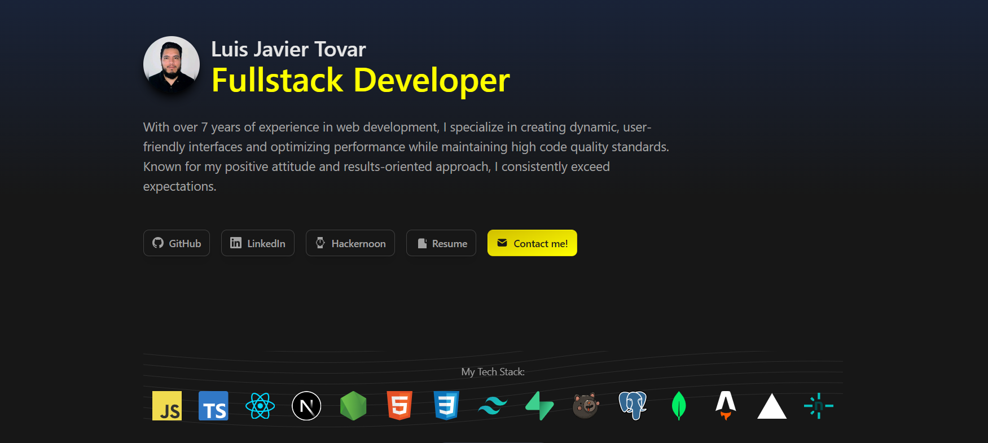Click the MongoDB green leaf icon
The height and width of the screenshot is (443, 988).
(679, 406)
